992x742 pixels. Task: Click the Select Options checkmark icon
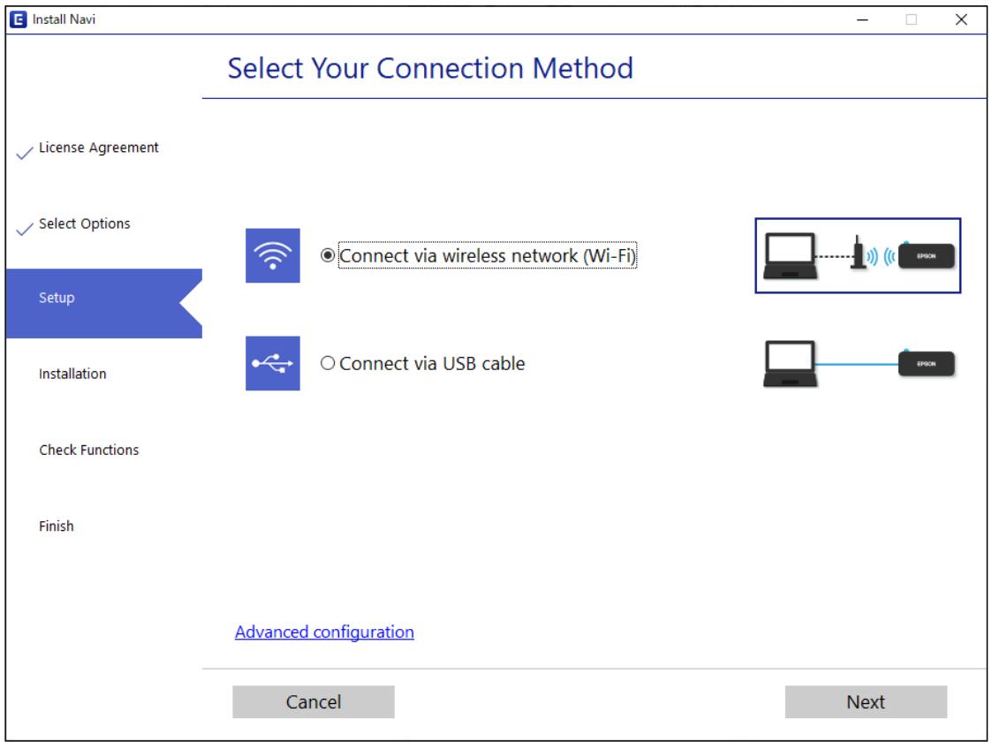click(24, 229)
